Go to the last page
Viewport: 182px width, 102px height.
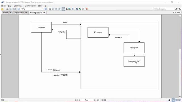click(x=98, y=100)
